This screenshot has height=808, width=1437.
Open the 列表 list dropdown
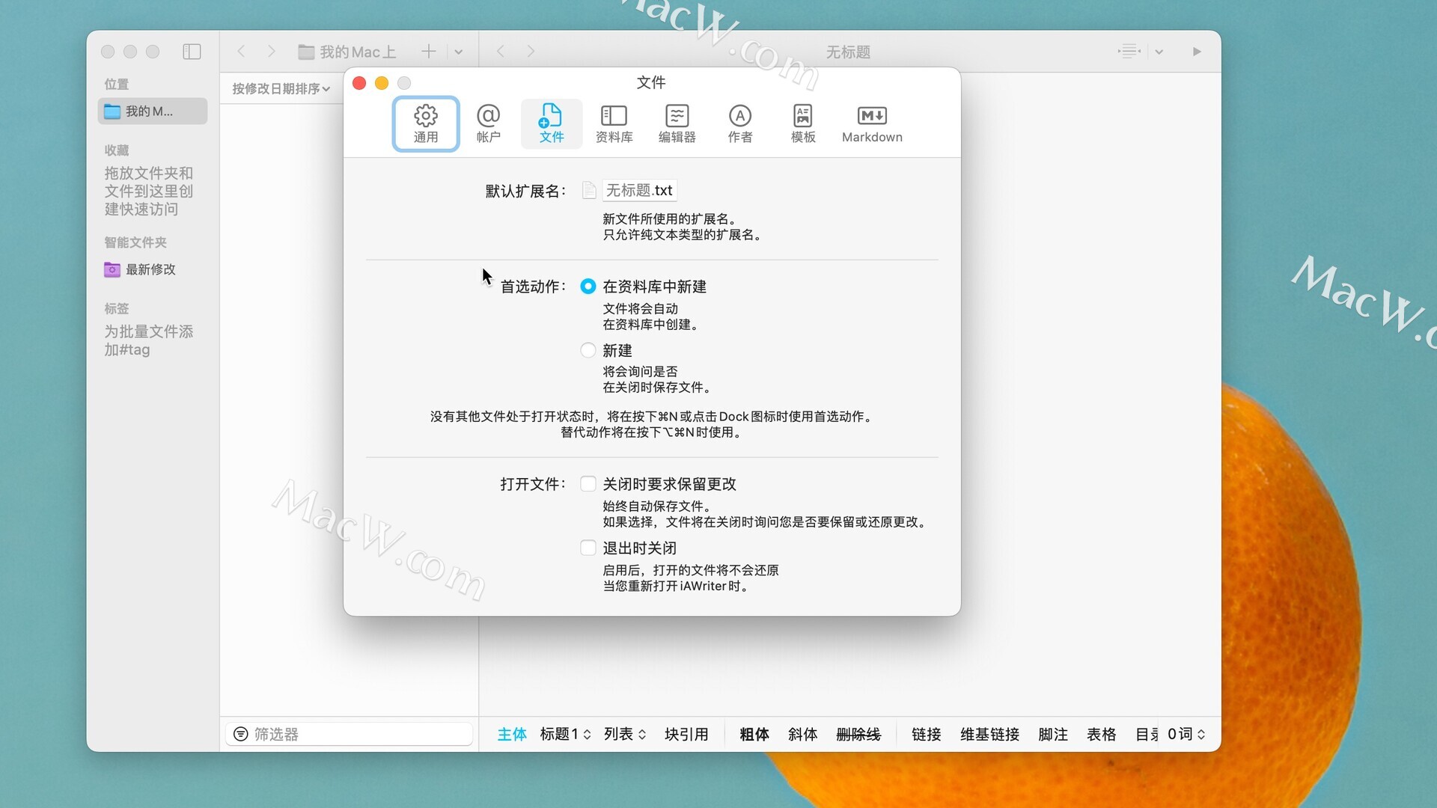pyautogui.click(x=625, y=734)
